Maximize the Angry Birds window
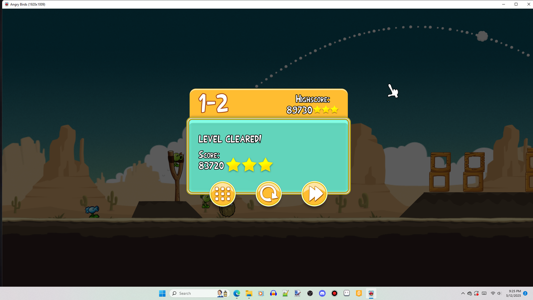This screenshot has width=533, height=300. 516,4
